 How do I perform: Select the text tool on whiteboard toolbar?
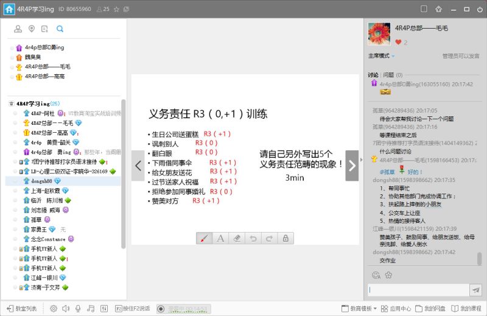[x=221, y=238]
